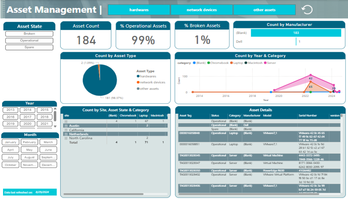Click the network devices legend dot
Screen dimensions: 348x199
138,82
